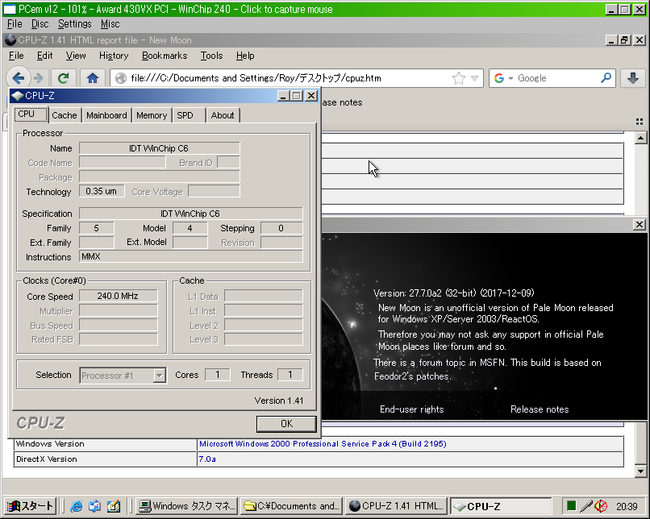Open End-user rights link
Viewport: 650px width, 519px height.
click(411, 409)
